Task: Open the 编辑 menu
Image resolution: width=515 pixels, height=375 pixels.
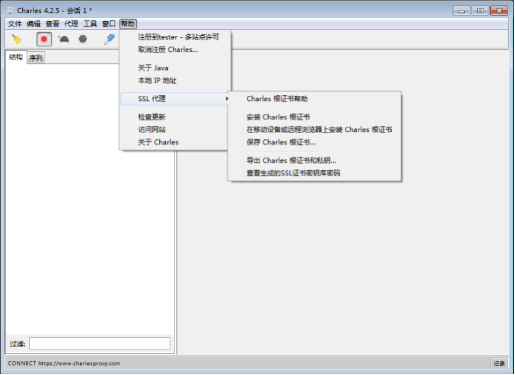Action: click(33, 24)
